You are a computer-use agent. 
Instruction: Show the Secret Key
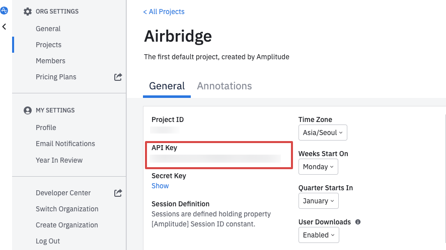coord(160,186)
